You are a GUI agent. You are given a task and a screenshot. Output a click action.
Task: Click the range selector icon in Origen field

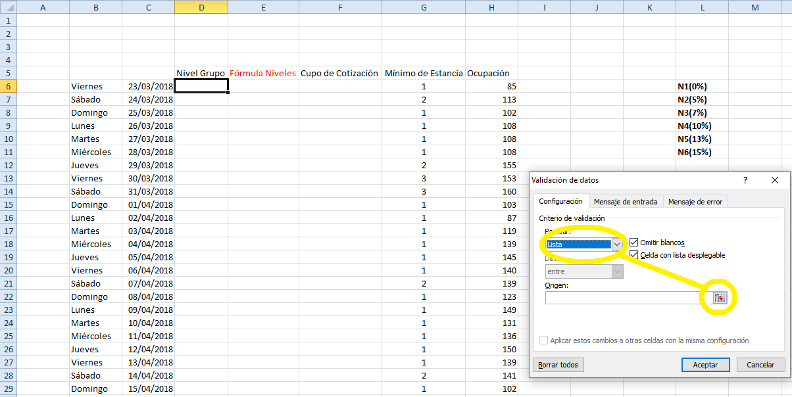[x=720, y=298]
